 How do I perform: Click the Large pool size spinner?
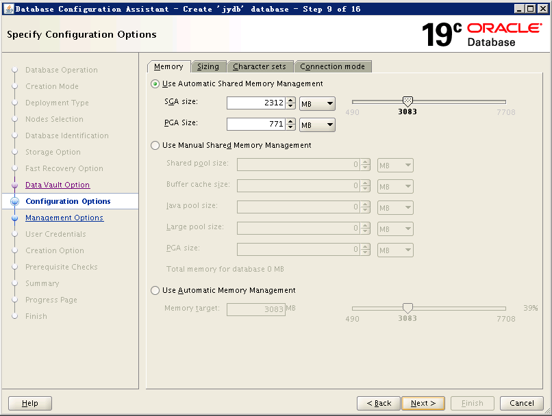(x=366, y=229)
